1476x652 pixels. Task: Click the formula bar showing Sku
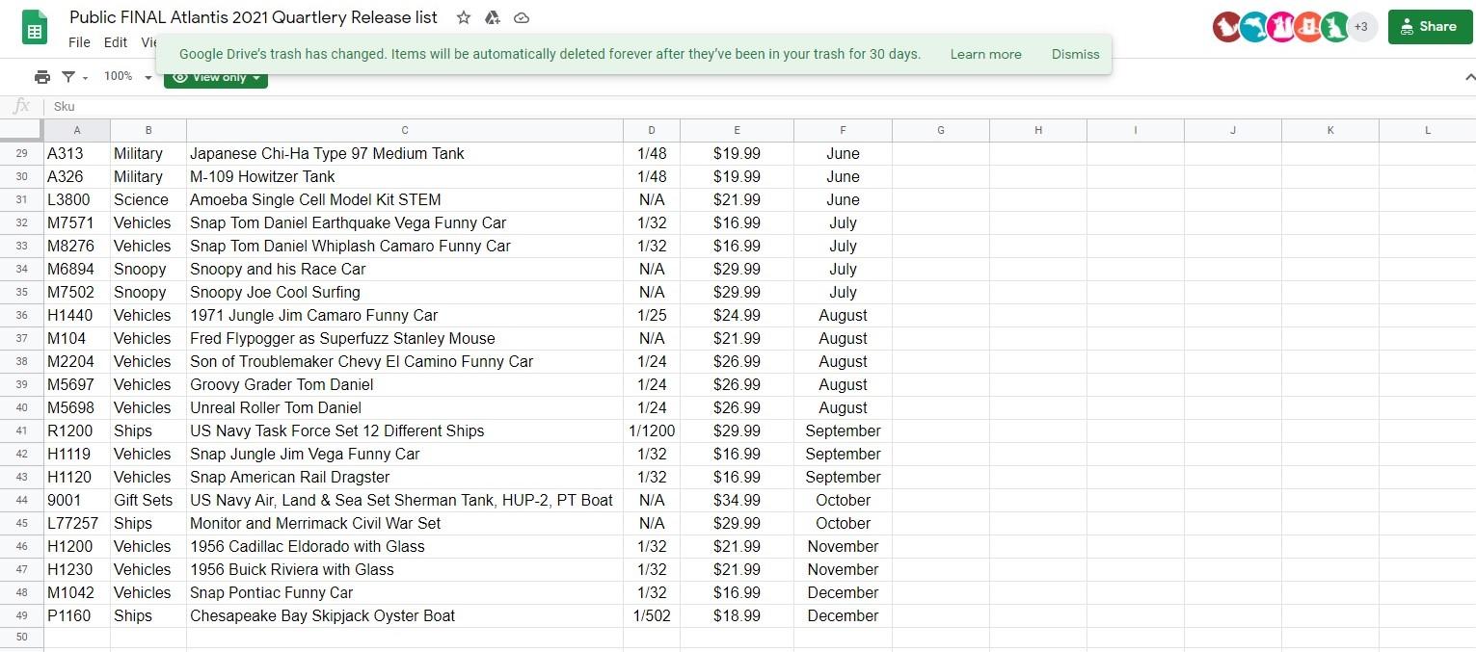click(760, 107)
